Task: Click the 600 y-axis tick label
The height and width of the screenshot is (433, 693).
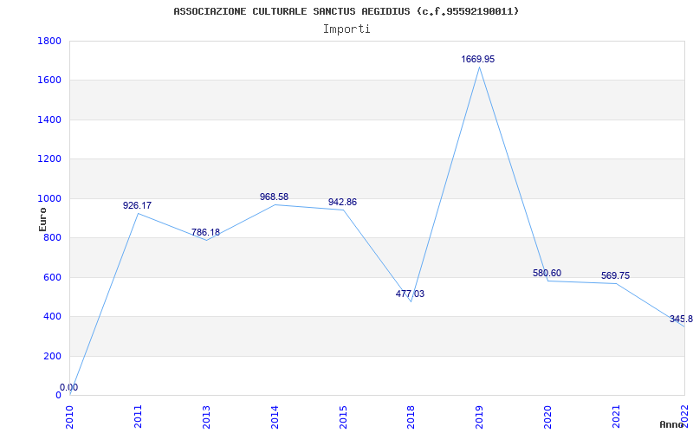Action: coord(53,277)
